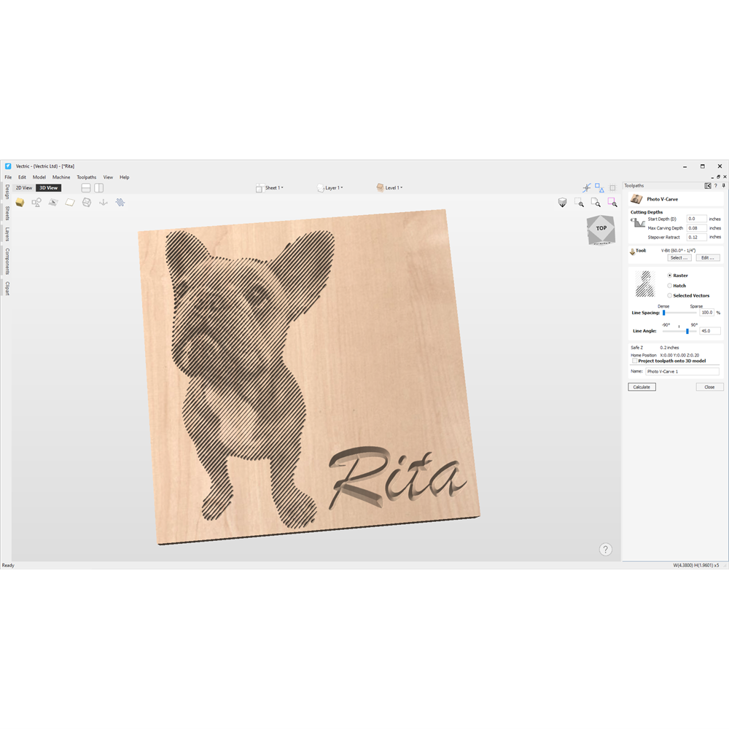
Task: Select the Hatch radio option
Action: 669,286
